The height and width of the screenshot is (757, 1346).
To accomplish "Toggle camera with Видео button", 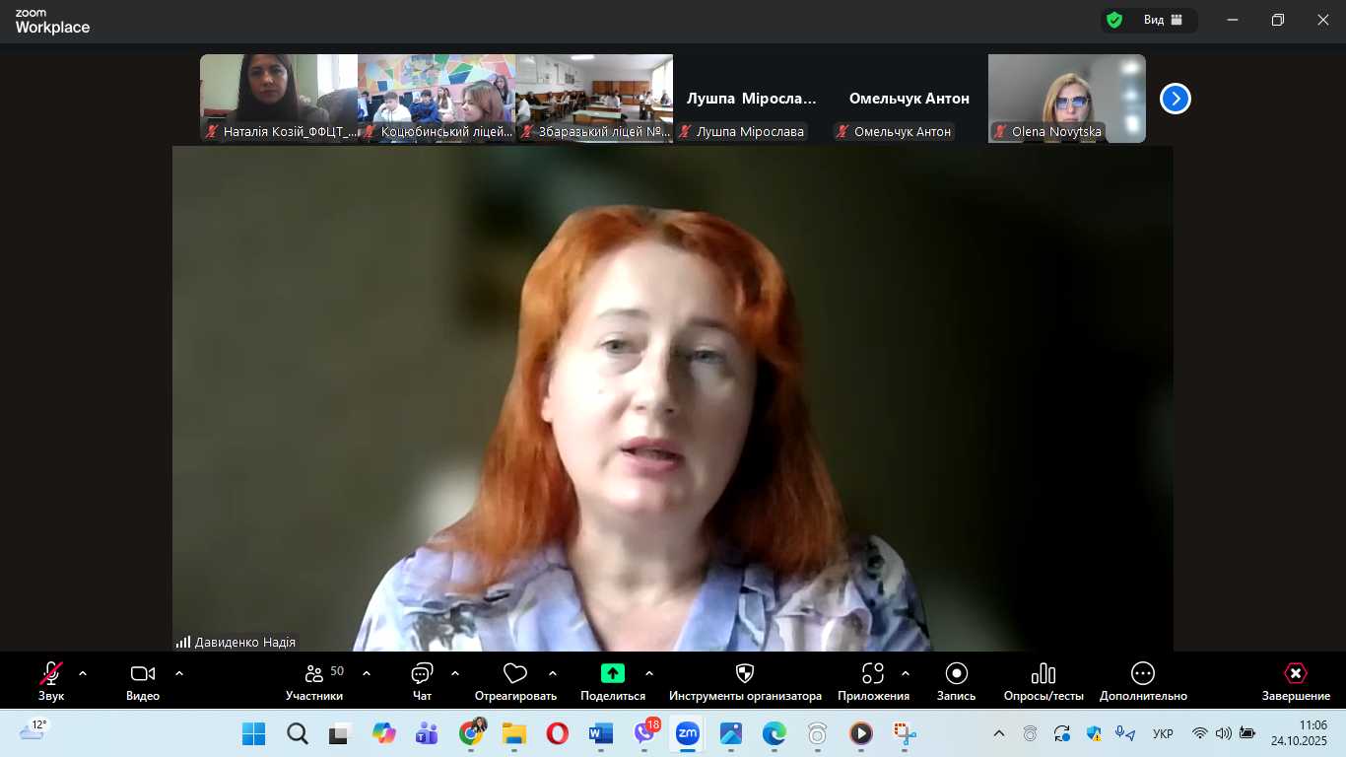I will pos(143,680).
